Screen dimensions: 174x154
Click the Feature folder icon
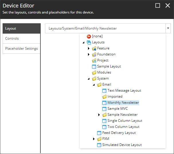click(94, 49)
